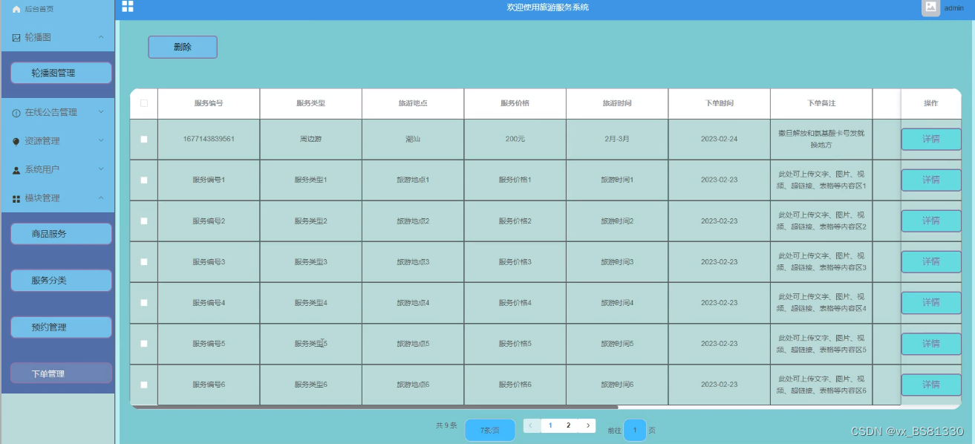Check the row for 1677143839561
The image size is (975, 444).
[x=144, y=139]
